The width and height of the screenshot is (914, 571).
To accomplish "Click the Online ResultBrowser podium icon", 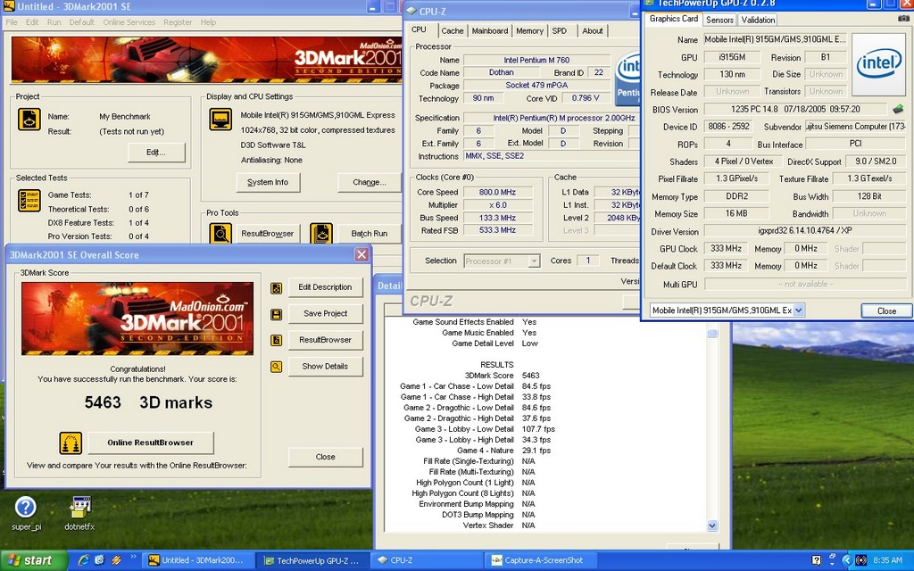I will pos(71,443).
